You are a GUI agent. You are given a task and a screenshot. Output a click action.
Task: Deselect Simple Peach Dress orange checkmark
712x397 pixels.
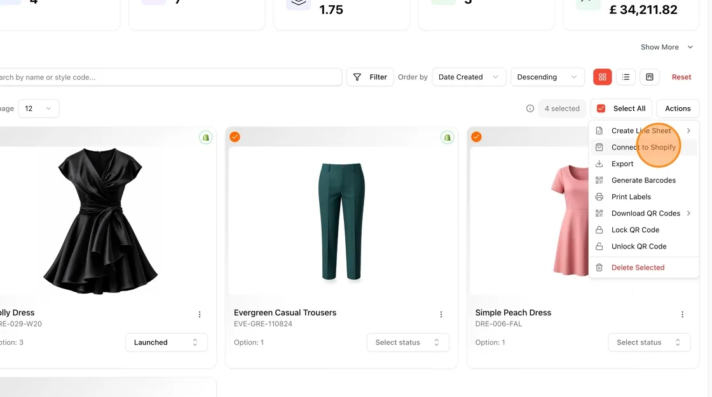tap(476, 137)
